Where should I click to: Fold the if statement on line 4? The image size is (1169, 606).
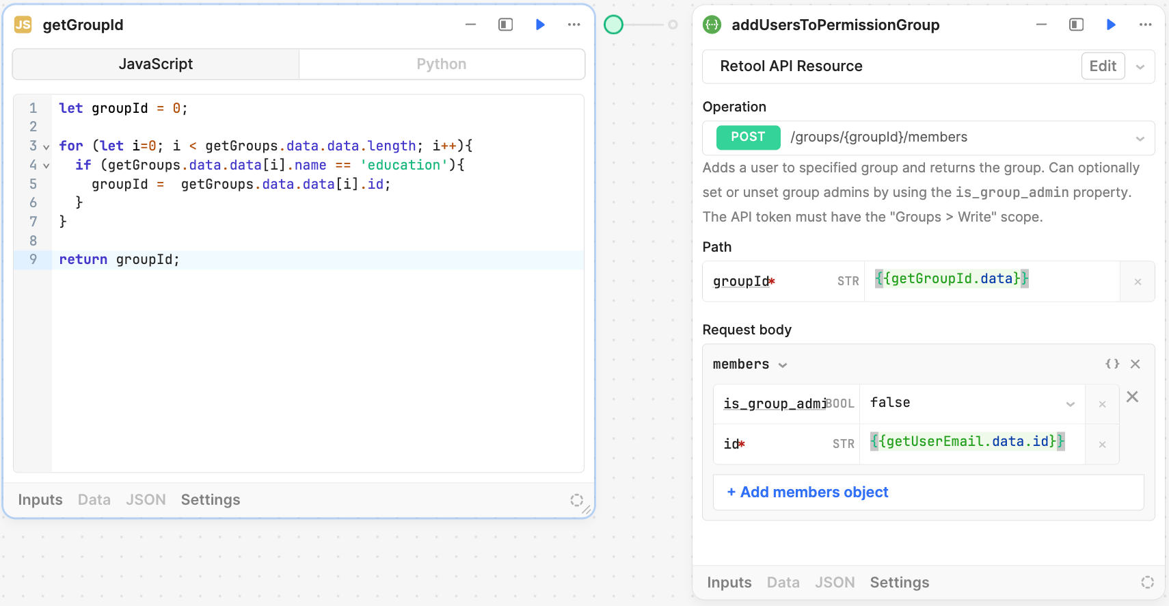[46, 166]
